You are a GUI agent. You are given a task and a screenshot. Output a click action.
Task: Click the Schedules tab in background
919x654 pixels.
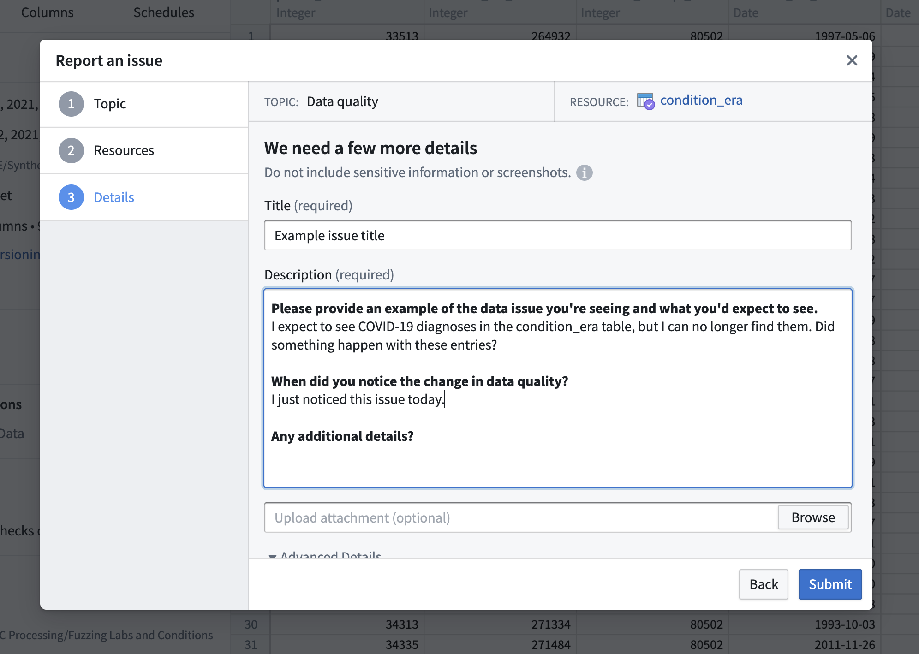pos(163,12)
